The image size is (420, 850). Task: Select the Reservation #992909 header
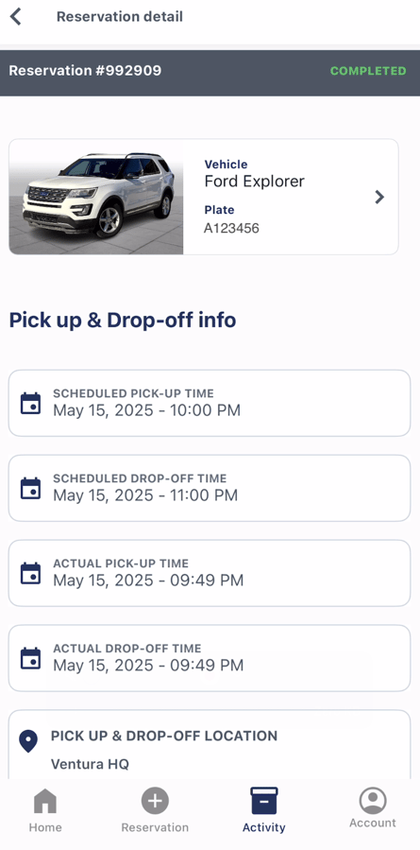(x=85, y=71)
